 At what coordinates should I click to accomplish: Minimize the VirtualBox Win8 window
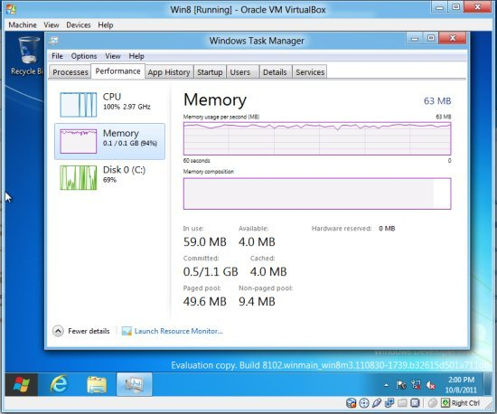(439, 7)
